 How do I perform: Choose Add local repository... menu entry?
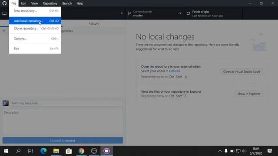pos(35,21)
